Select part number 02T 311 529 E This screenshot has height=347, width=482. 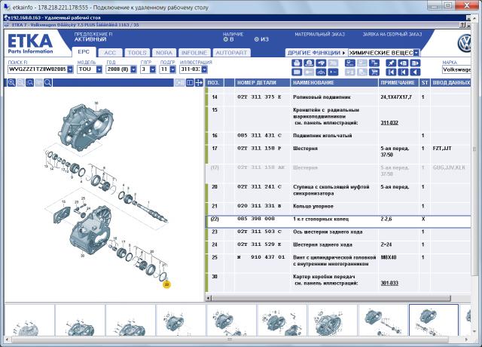point(259,244)
